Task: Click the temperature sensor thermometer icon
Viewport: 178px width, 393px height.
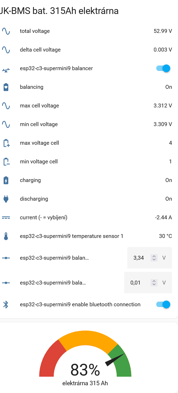Action: [x=6, y=236]
